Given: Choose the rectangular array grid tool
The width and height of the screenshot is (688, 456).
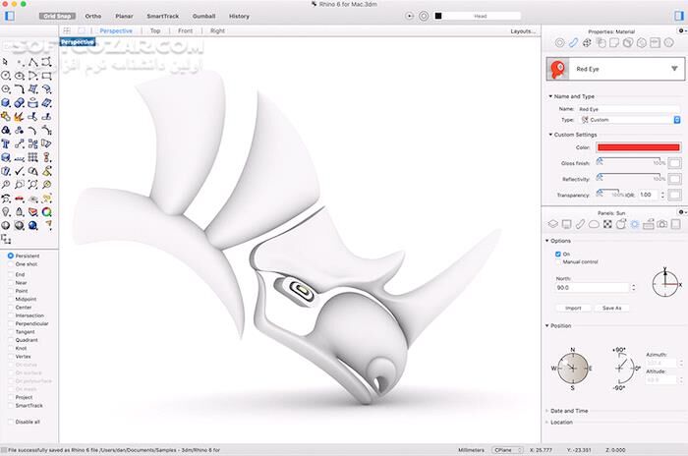Looking at the screenshot, I should coord(32,157).
